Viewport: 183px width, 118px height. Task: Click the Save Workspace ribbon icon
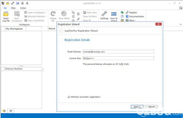point(17,14)
